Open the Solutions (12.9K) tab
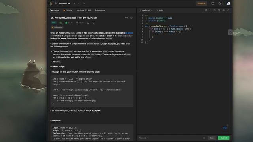 [83, 10]
